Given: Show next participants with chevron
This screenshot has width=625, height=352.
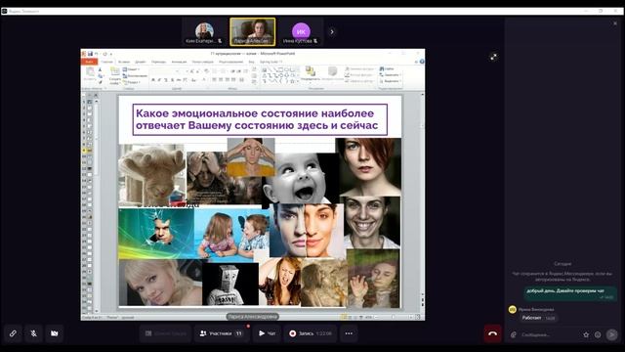Looking at the screenshot, I should pyautogui.click(x=332, y=31).
